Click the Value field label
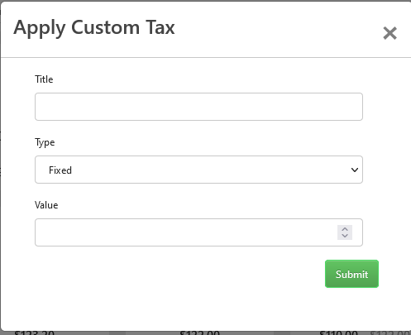Screen dimensions: 411x335 click(46, 205)
